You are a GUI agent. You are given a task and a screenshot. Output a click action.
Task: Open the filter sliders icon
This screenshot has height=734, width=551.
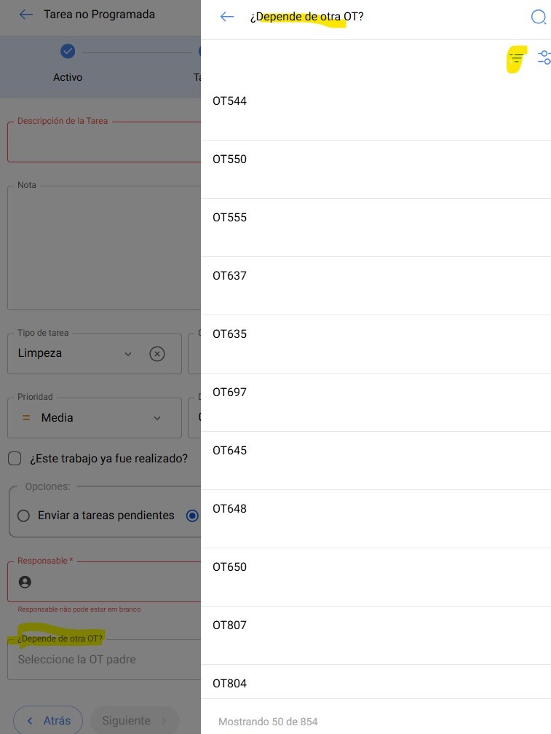[544, 58]
